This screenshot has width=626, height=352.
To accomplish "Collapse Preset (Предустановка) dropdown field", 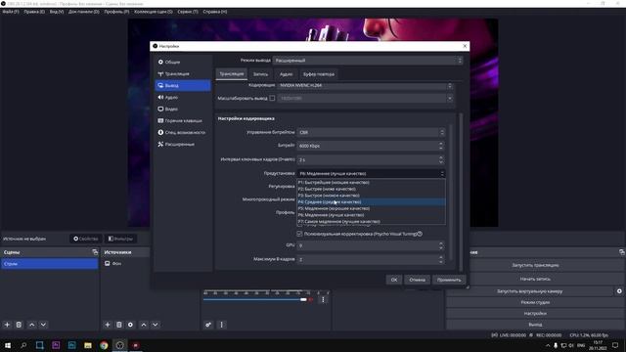I will (371, 173).
